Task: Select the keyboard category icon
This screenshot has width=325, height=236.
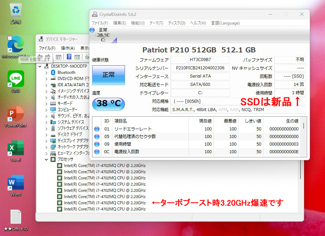Action: click(53, 104)
